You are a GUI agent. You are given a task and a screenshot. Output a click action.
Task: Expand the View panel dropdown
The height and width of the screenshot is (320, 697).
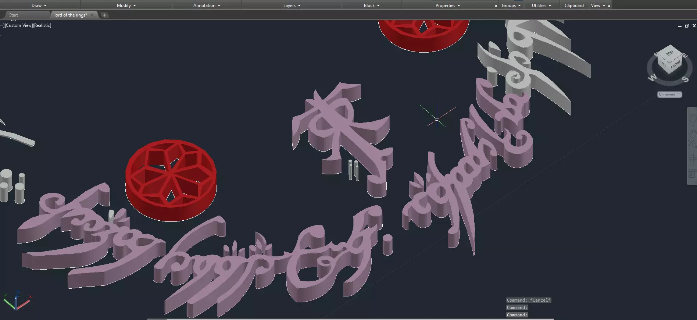[598, 6]
